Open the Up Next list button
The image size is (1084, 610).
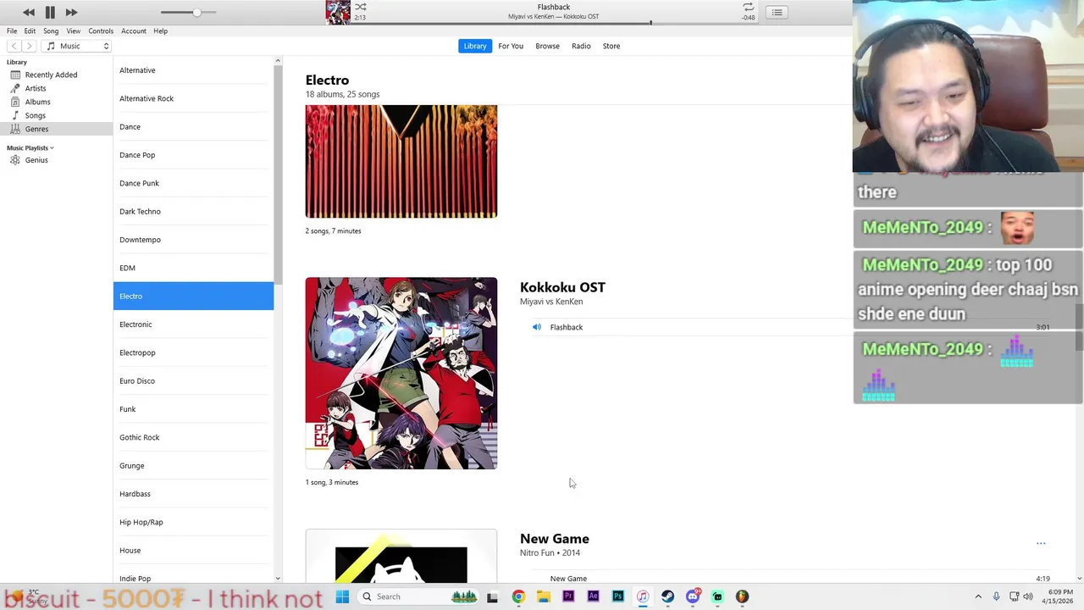(x=777, y=13)
